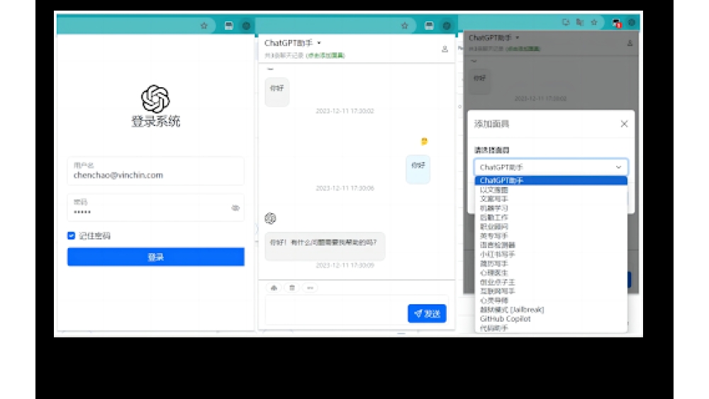Image resolution: width=709 pixels, height=399 pixels.
Task: Focus the username field with chenchao@vinchin.com
Action: pyautogui.click(x=155, y=171)
